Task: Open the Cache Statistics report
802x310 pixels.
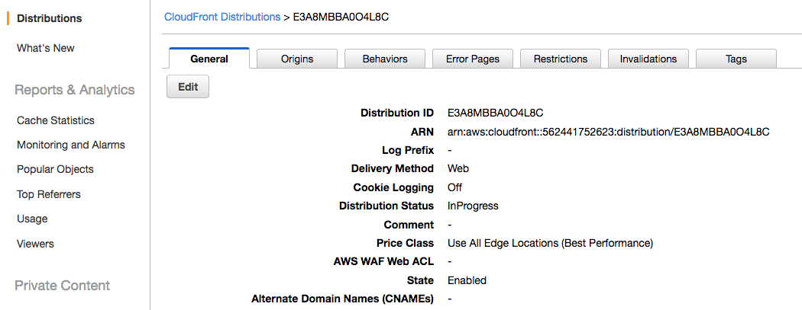Action: click(56, 121)
